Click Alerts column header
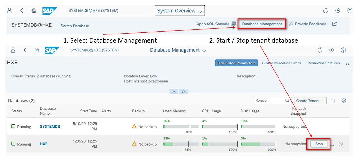Viewport: 355px width, 156px height. pyautogui.click(x=106, y=111)
